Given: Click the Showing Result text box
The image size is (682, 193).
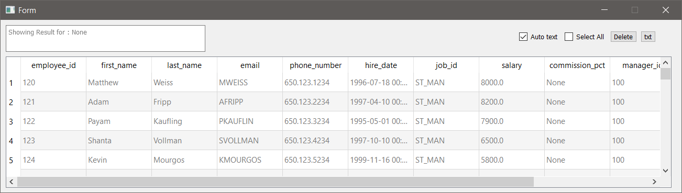Looking at the screenshot, I should pyautogui.click(x=105, y=38).
